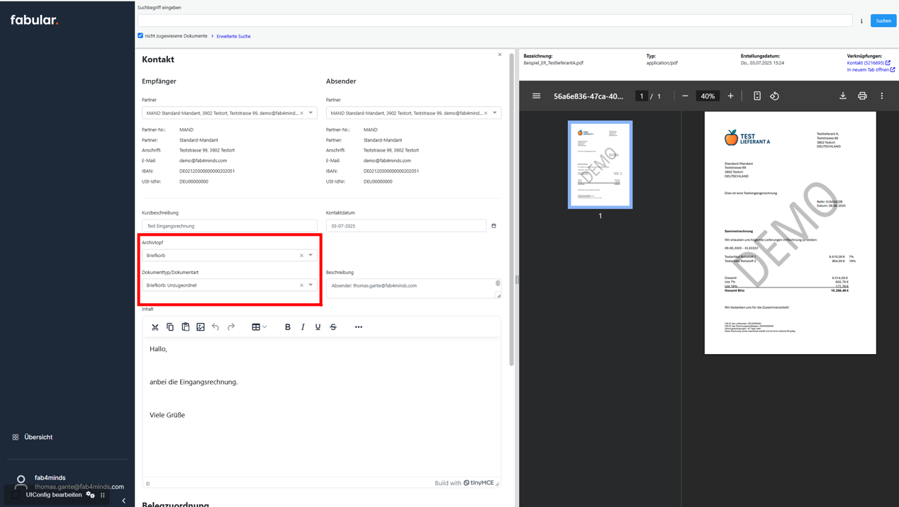Open the Übersicht sidebar menu item
The image size is (899, 507).
click(x=38, y=438)
